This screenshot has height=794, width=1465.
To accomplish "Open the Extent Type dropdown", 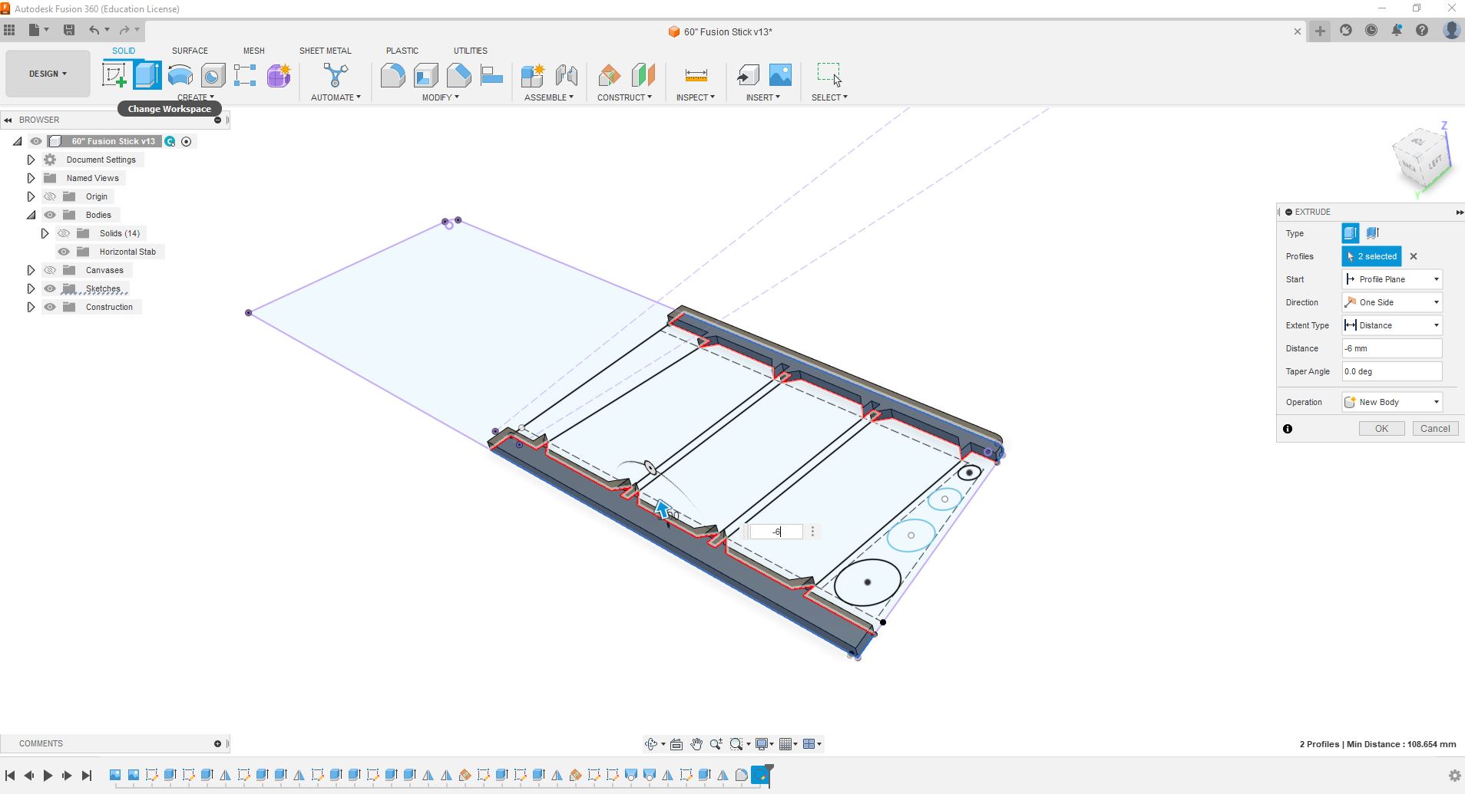I will click(1391, 325).
